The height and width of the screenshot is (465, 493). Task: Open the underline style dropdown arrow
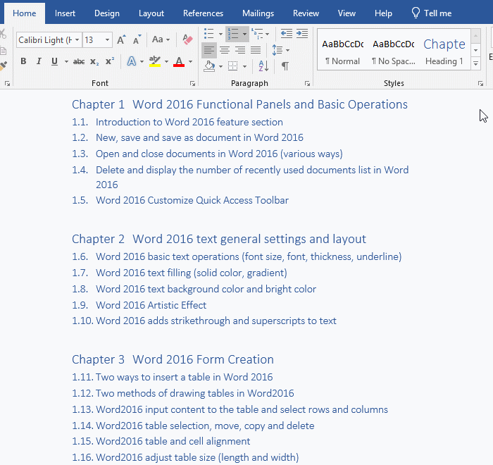tap(66, 61)
